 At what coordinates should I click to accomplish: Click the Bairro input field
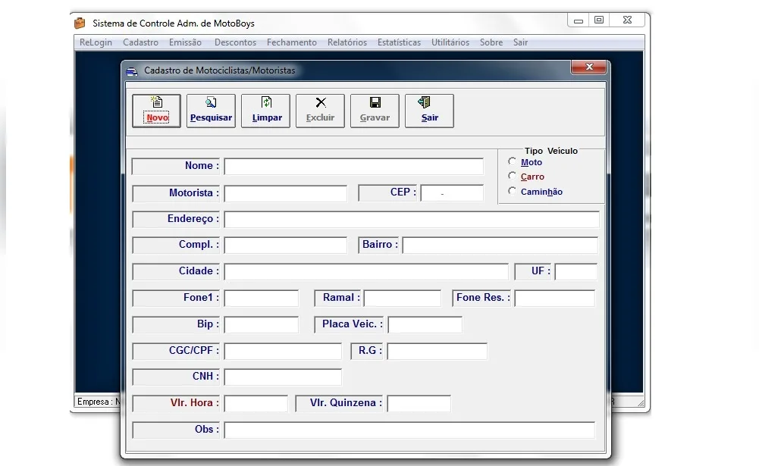[x=500, y=245]
